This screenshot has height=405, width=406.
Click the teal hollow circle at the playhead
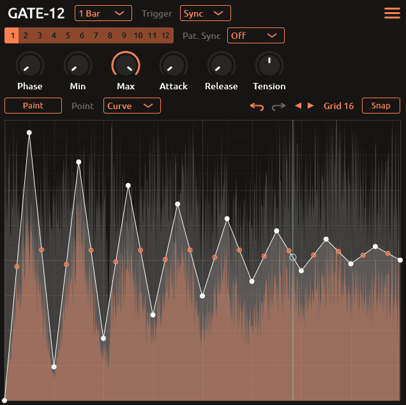(293, 257)
